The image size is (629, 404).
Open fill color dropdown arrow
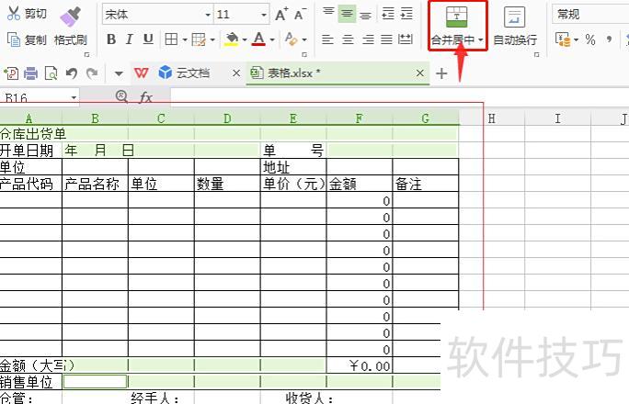tap(245, 39)
